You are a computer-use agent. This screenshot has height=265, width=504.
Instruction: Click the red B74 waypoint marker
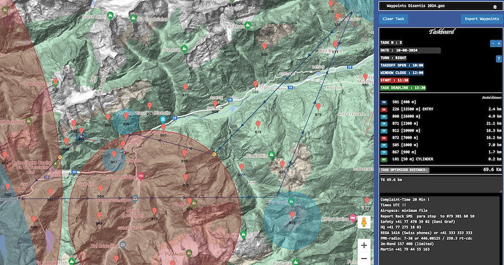point(184,153)
